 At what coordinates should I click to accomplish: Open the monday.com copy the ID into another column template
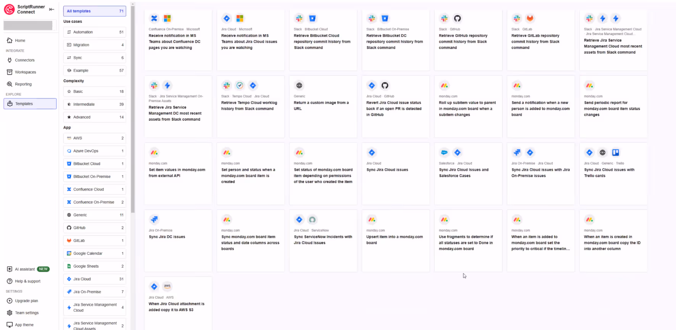613,241
